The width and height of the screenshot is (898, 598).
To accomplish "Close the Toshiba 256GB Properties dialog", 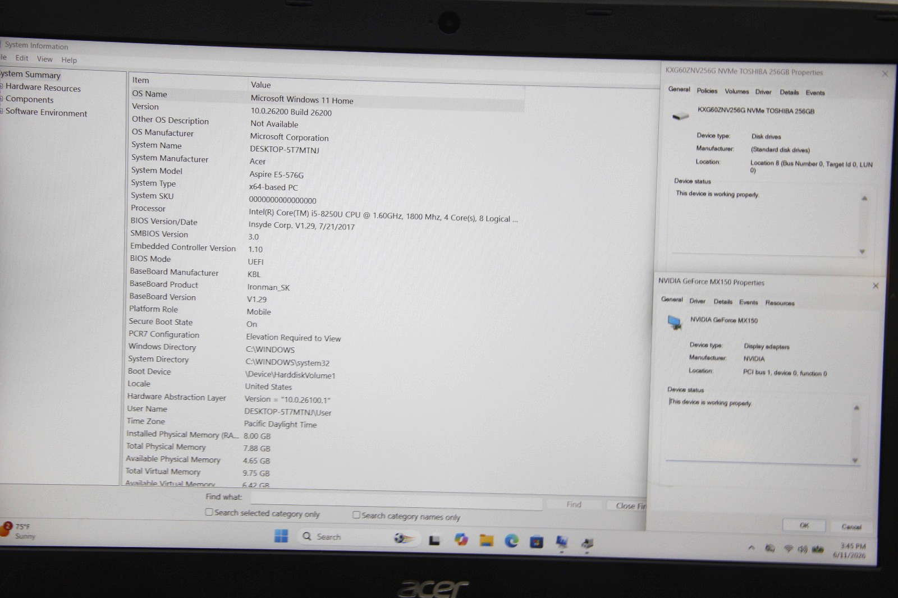I will point(885,73).
